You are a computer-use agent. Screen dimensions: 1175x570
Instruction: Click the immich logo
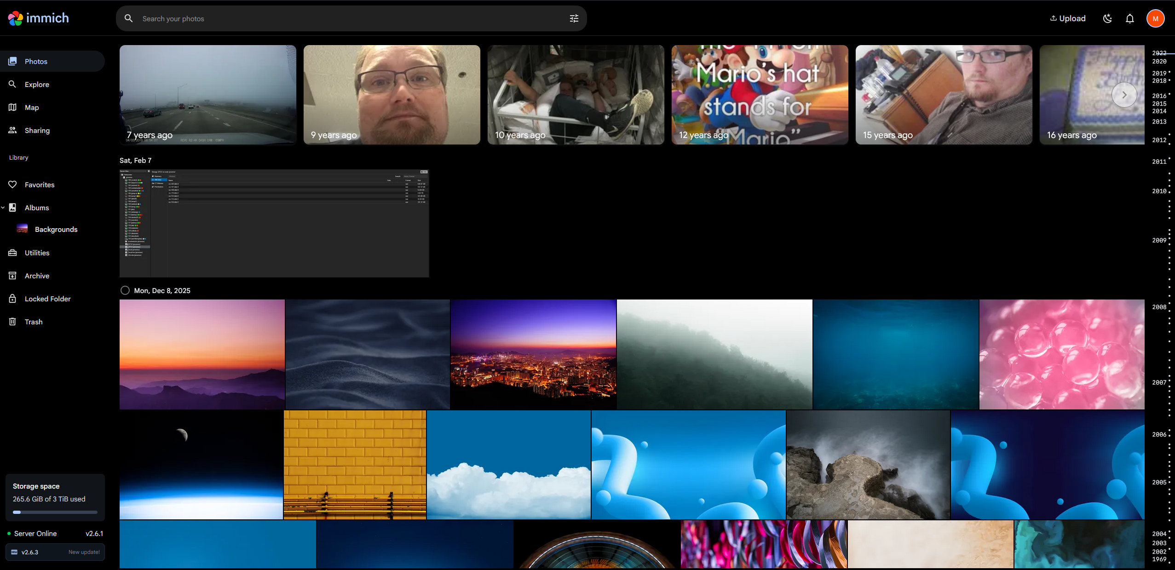click(39, 18)
